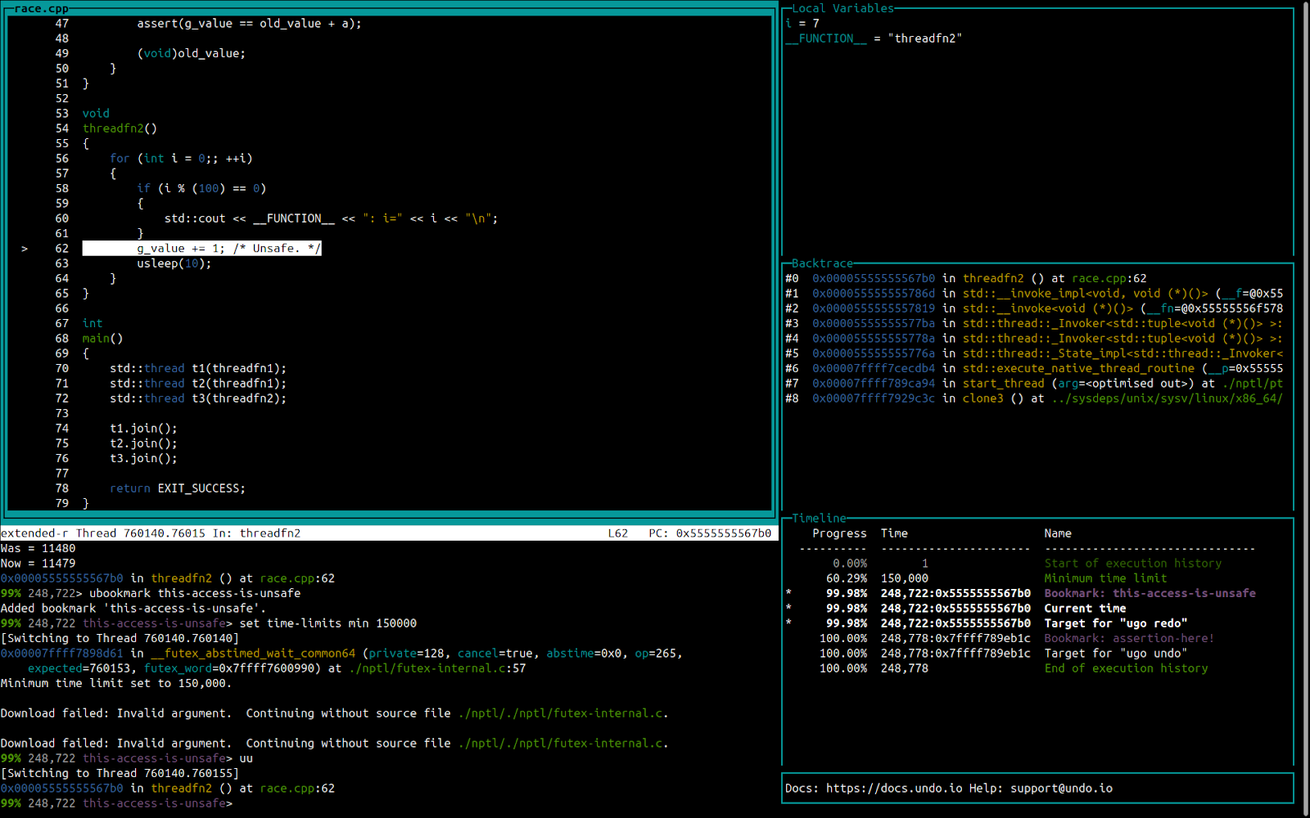
Task: Click source line 72 std::thread t3(threadfn2)
Action: tap(198, 398)
